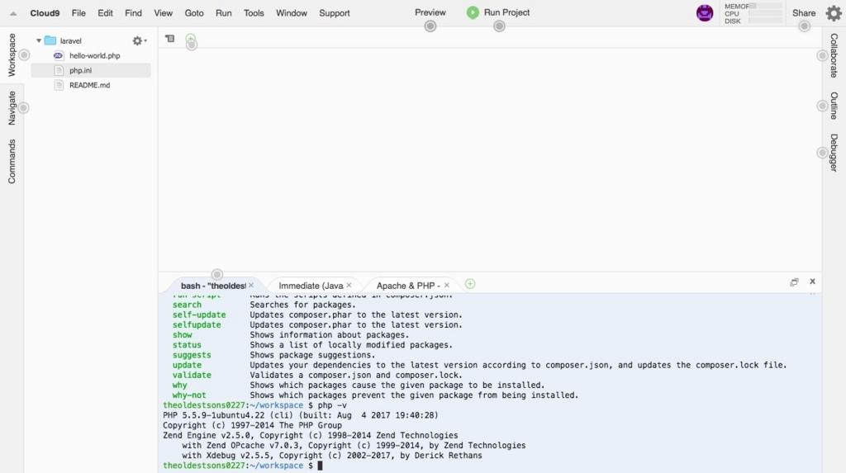Collapse the top menu bar arrow
The width and height of the screenshot is (846, 473).
pos(13,13)
